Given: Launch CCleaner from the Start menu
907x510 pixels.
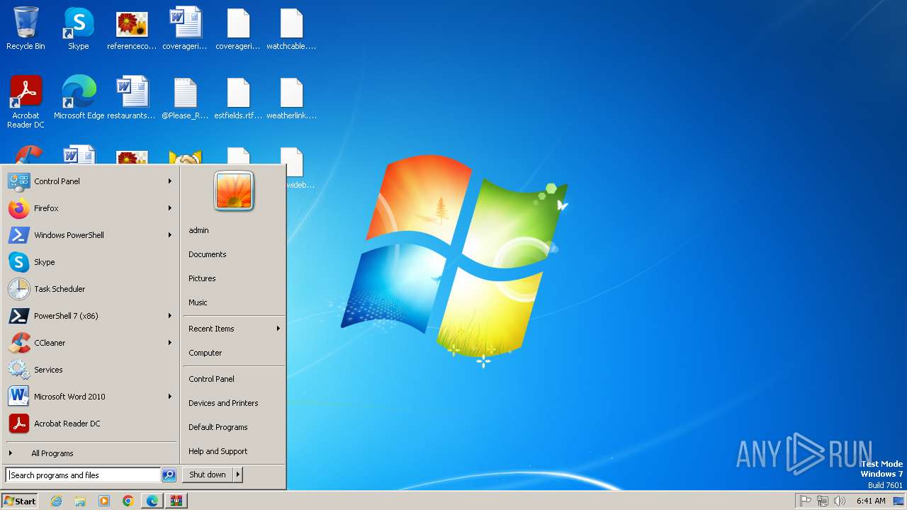Looking at the screenshot, I should (x=91, y=343).
